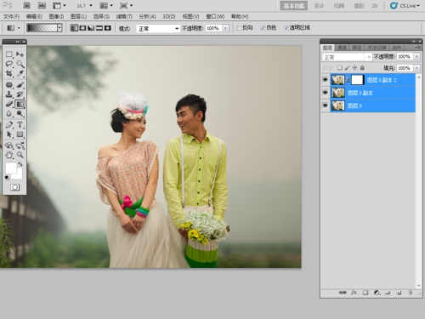Launch Bridge from the application bar
The height and width of the screenshot is (319, 425).
[27, 5]
